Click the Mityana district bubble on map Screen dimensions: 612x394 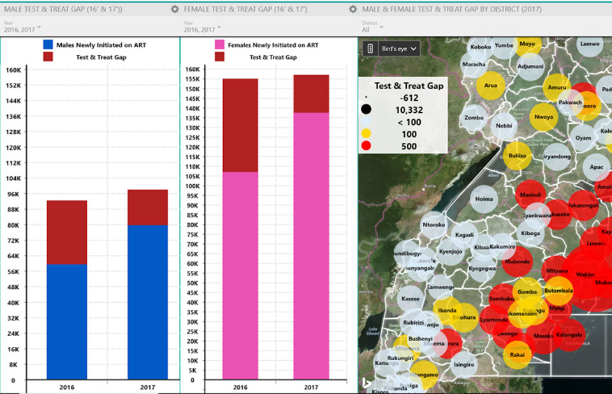[x=557, y=271]
